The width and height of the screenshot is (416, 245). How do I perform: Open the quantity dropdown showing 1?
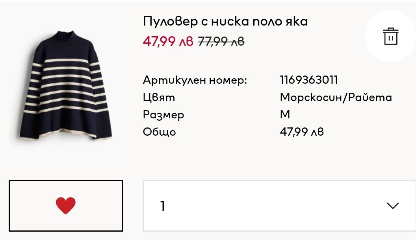(x=279, y=206)
